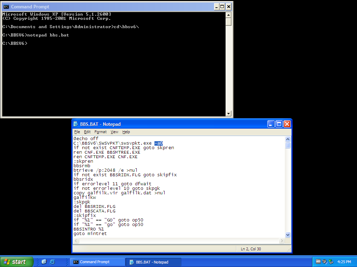Click the rightmost system tray icon
This screenshot has height=267, width=357.
pos(331,262)
